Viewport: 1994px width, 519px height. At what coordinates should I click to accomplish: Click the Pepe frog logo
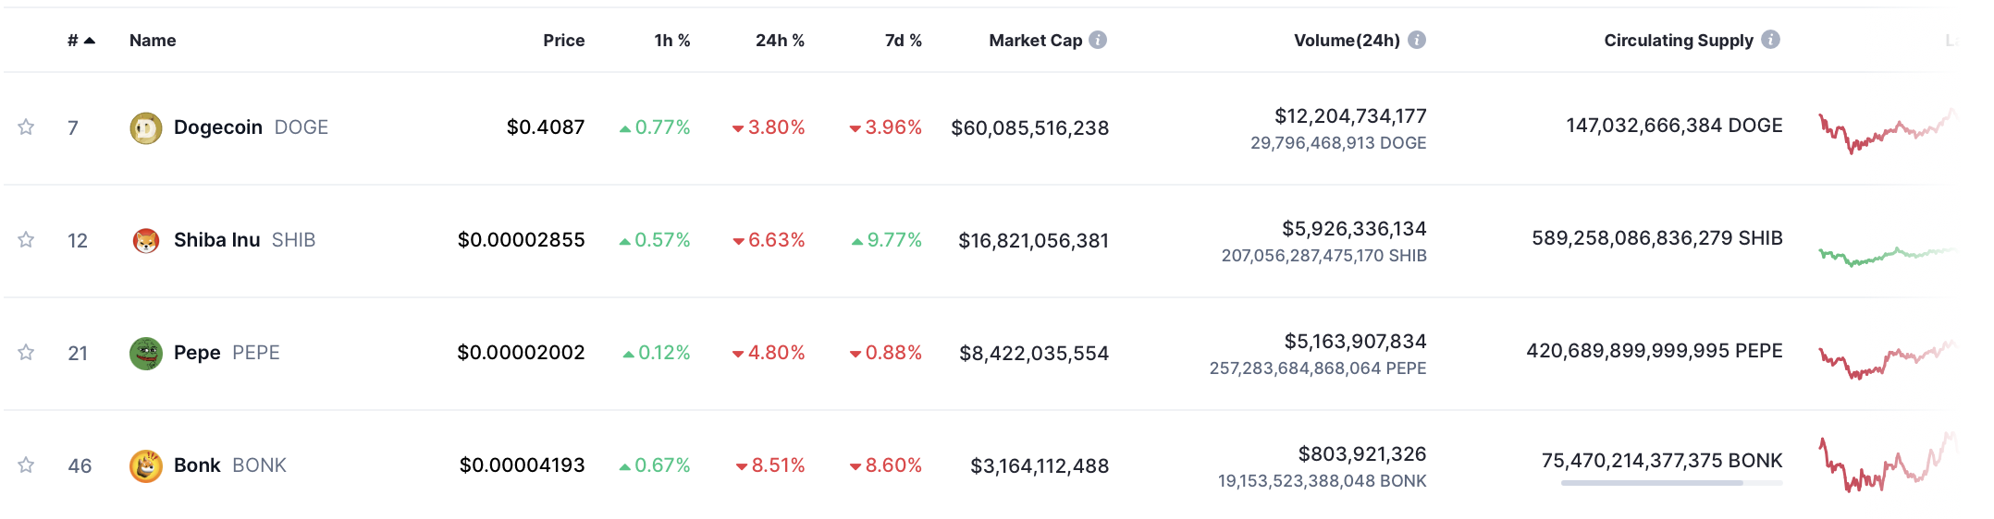point(145,354)
